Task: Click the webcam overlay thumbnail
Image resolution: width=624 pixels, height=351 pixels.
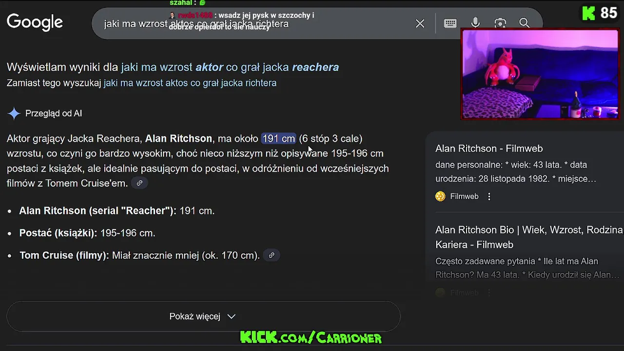Action: [540, 74]
